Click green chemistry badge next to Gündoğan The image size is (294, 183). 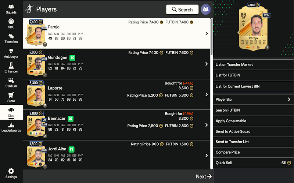point(72,58)
